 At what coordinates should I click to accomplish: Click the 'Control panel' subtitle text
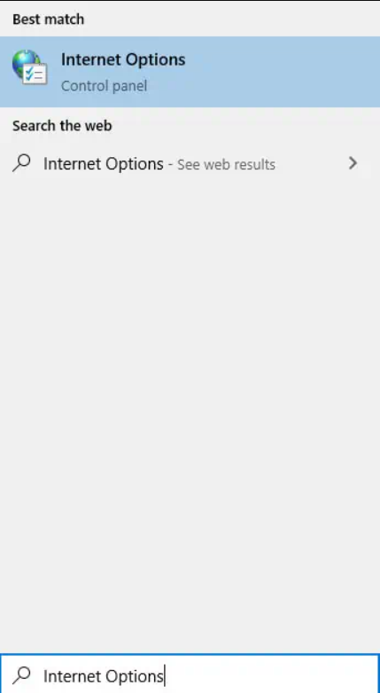tap(104, 86)
